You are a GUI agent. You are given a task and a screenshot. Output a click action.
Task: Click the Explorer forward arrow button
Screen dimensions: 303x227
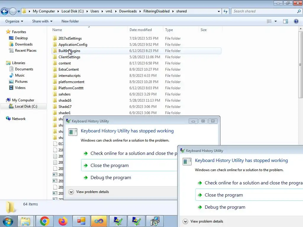tap(13, 12)
